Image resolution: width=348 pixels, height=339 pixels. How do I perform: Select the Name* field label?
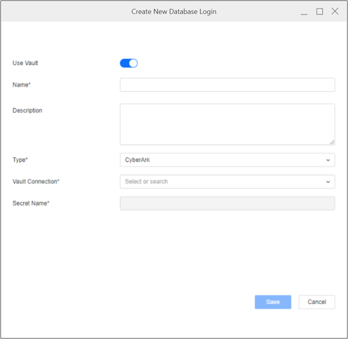click(x=21, y=85)
